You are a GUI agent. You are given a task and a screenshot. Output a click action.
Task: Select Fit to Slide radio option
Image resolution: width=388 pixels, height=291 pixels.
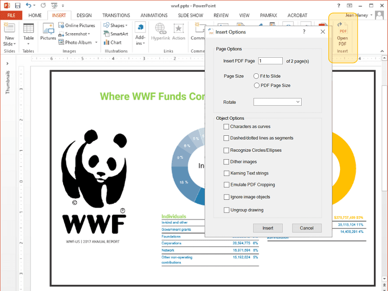coord(256,76)
